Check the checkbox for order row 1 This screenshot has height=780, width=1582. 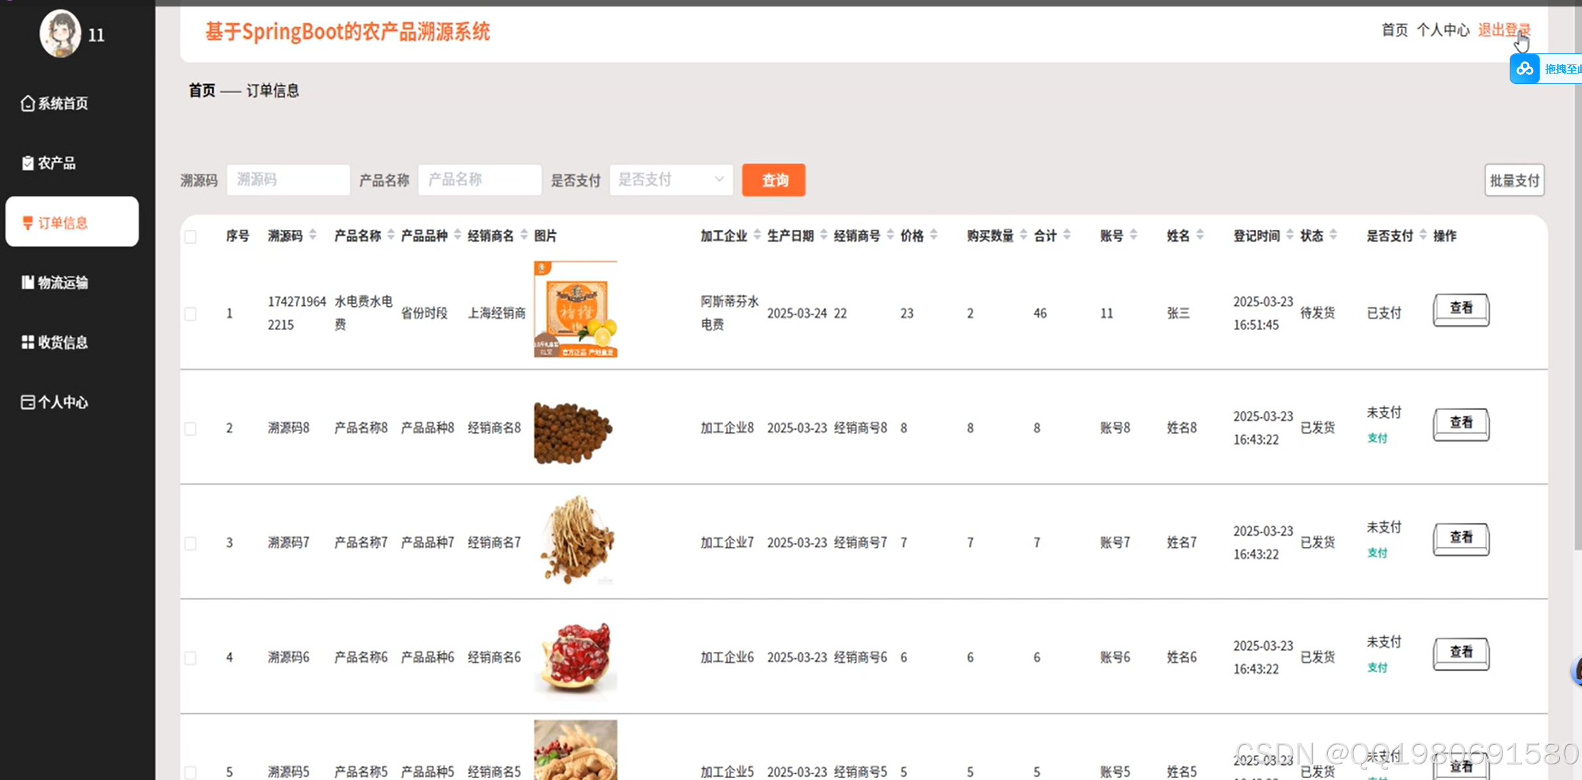pyautogui.click(x=190, y=314)
